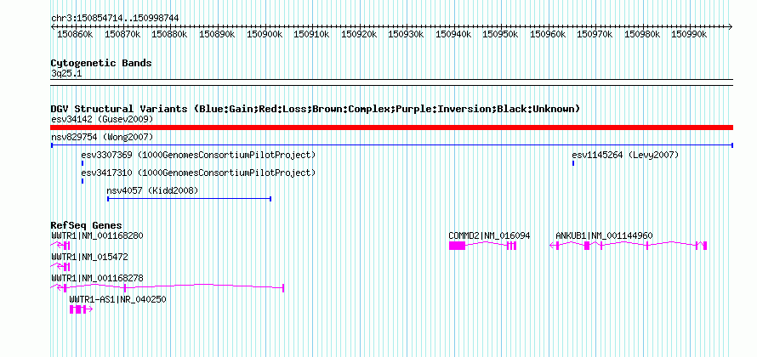The width and height of the screenshot is (757, 357).
Task: Click the ANKUB1 gene transcript glyph
Action: tap(628, 246)
